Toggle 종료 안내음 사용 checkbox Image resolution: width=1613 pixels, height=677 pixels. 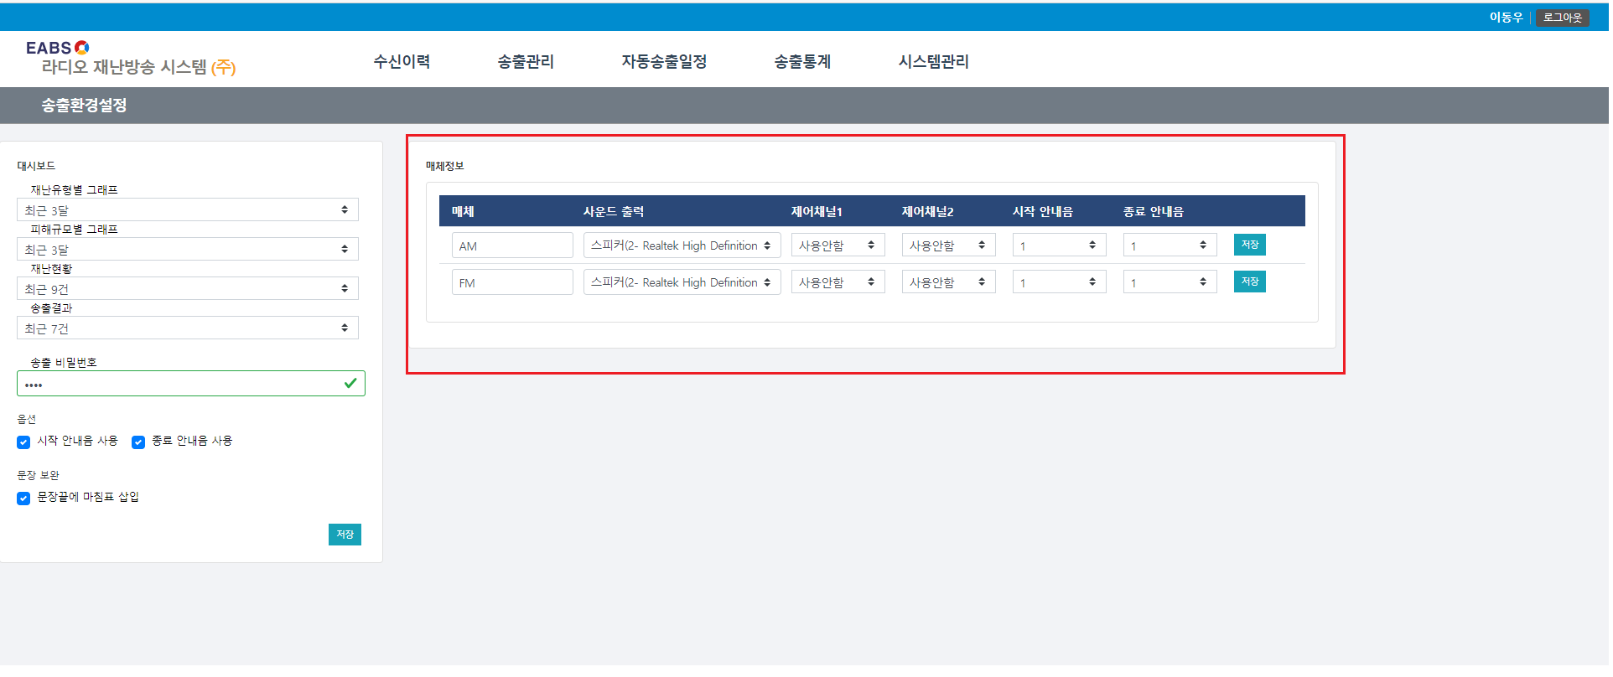(138, 442)
